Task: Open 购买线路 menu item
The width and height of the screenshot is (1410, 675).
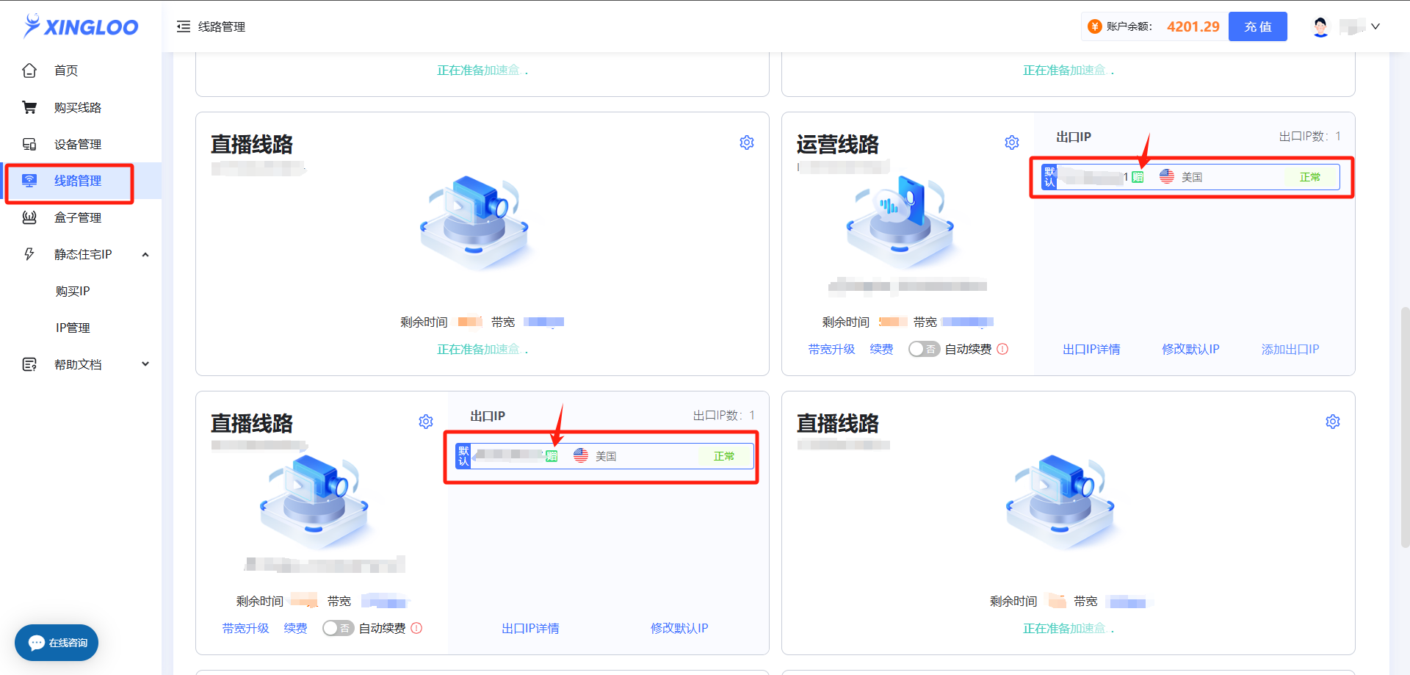Action: coord(78,107)
